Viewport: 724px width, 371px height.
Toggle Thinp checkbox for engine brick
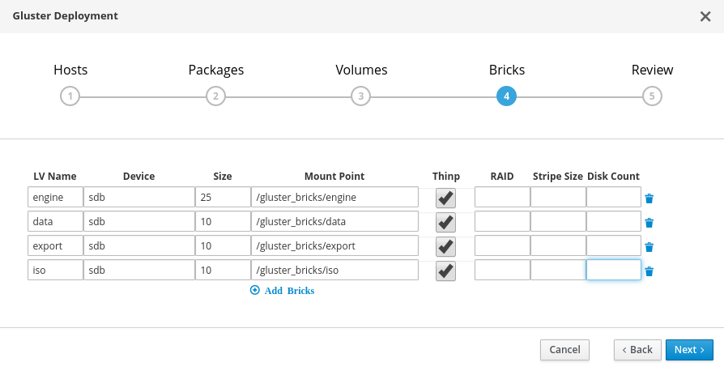445,198
